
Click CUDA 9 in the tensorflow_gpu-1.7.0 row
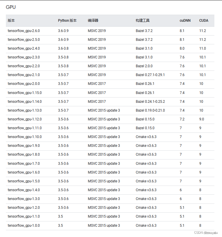pos(200,164)
